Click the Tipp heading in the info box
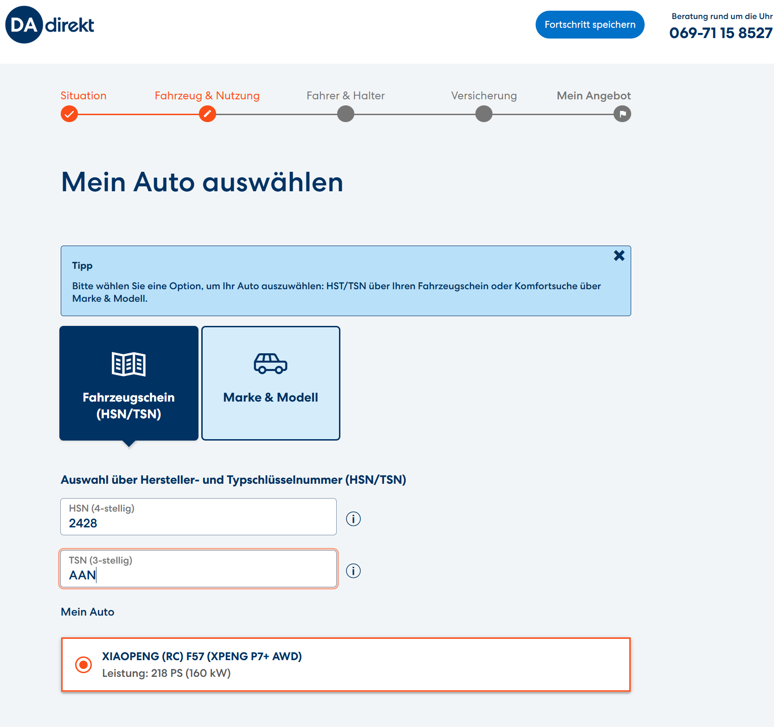 [x=83, y=266]
